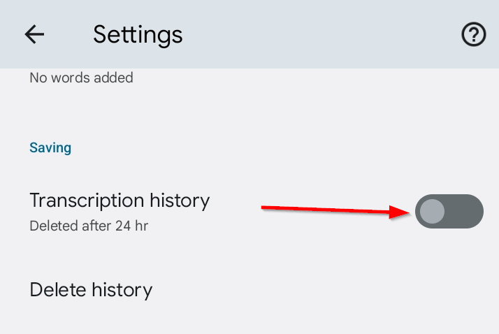
Task: Tap the "No words added" entry
Action: coord(81,78)
